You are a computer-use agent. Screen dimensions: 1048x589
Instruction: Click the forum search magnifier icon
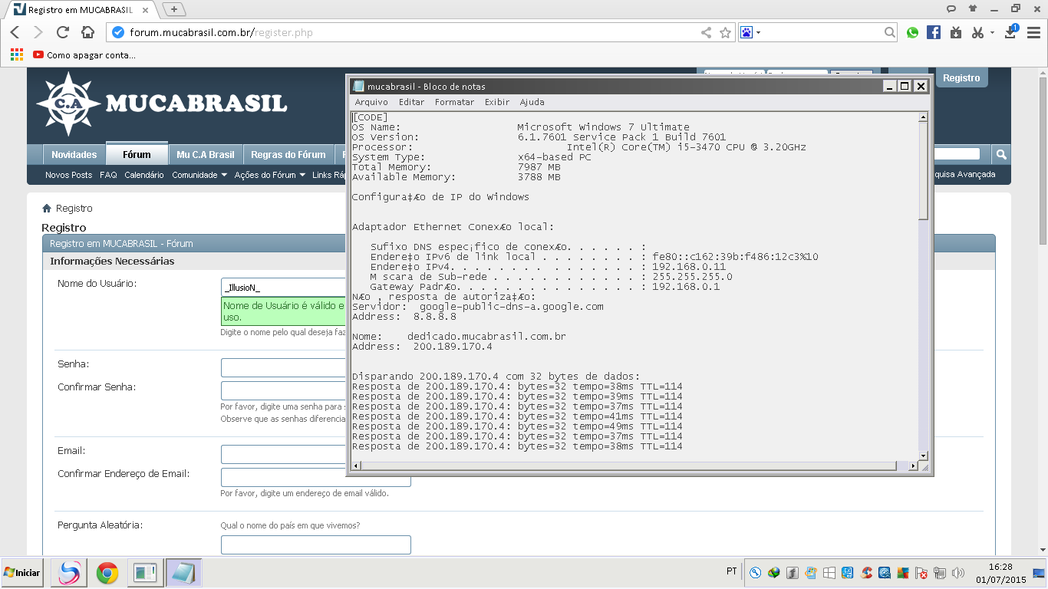coord(1000,154)
